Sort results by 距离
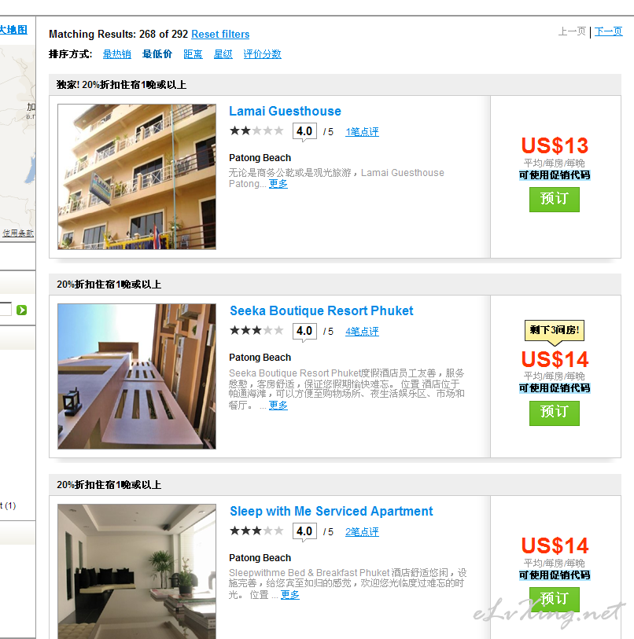The image size is (634, 639). [193, 54]
